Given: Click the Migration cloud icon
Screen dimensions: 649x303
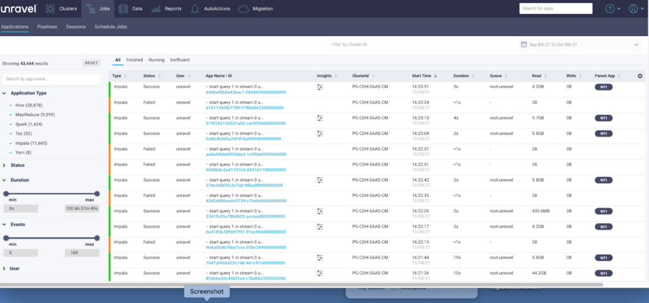Looking at the screenshot, I should pyautogui.click(x=243, y=9).
